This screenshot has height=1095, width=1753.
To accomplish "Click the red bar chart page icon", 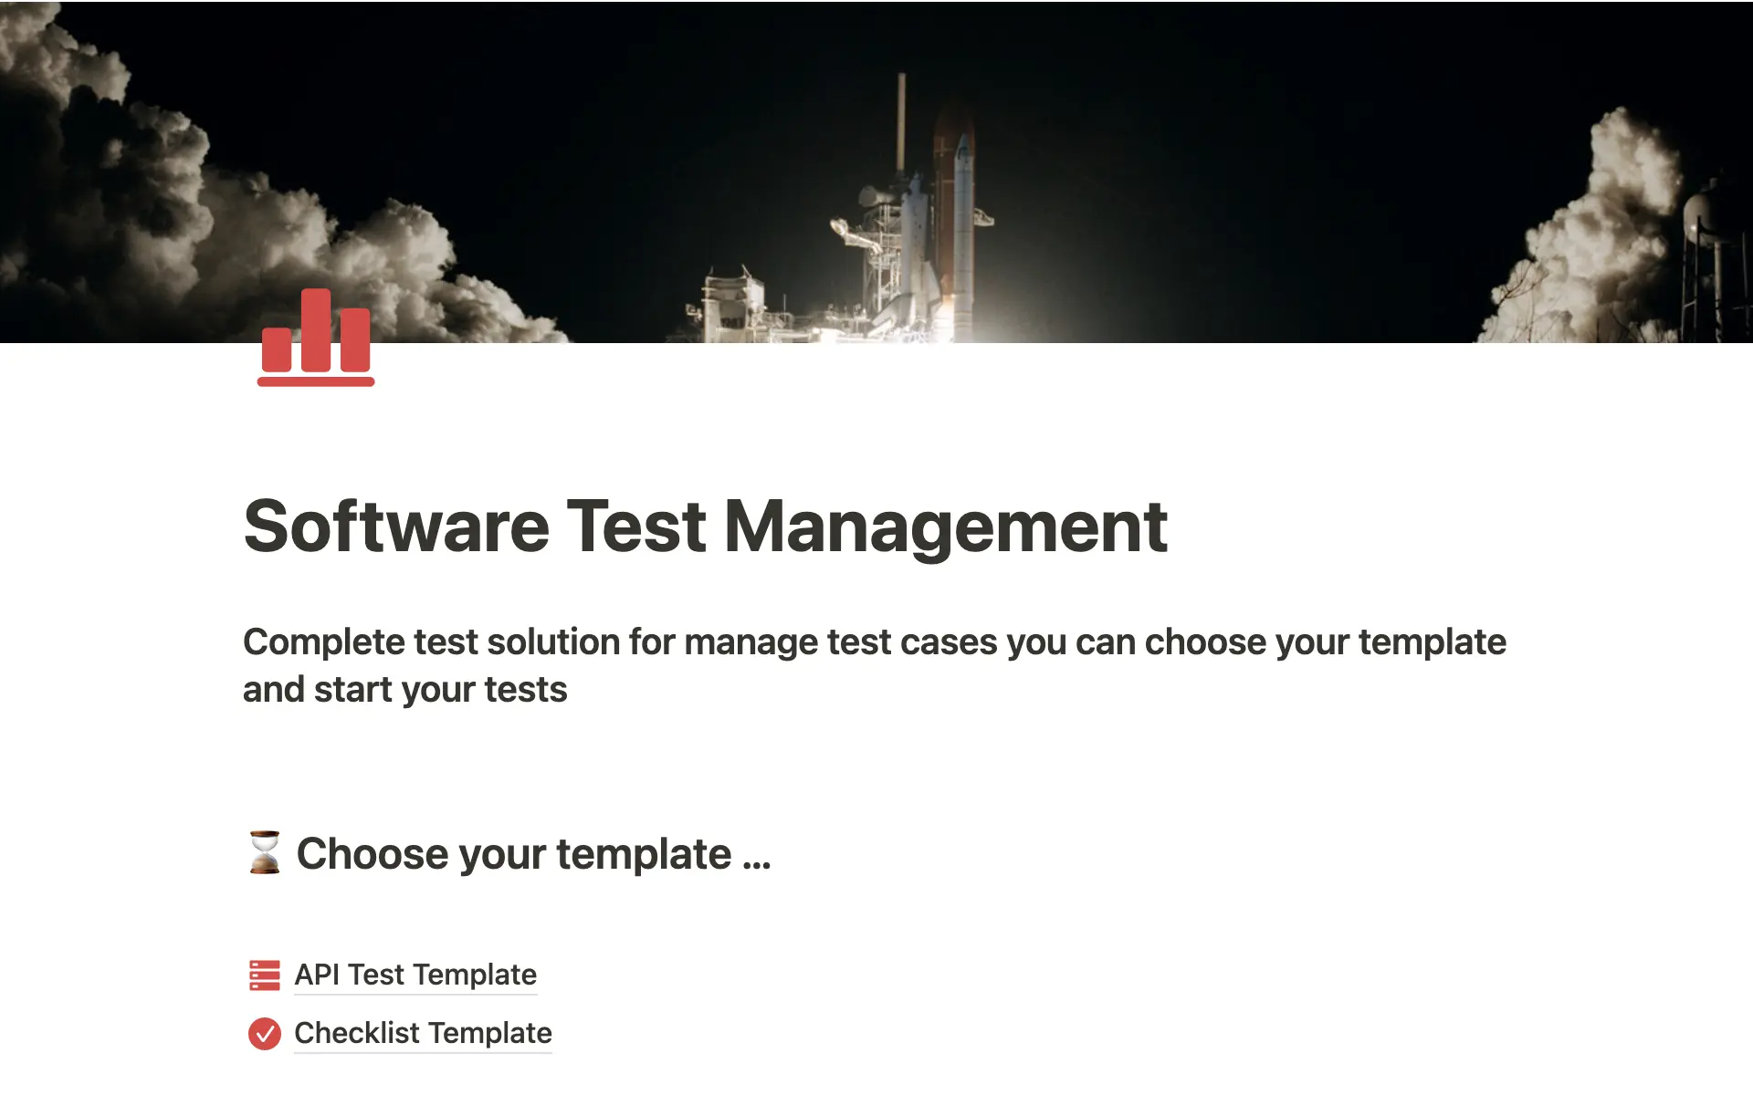I will click(315, 338).
